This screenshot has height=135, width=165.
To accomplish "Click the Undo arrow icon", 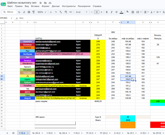I will coord(19,12).
